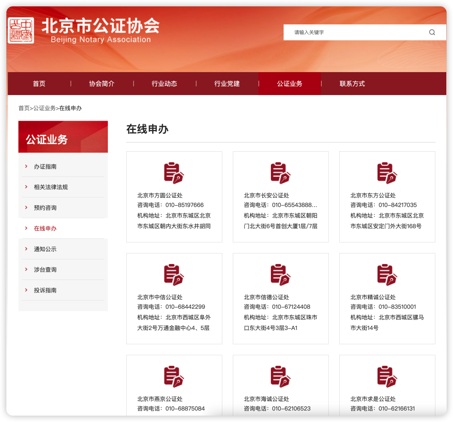This screenshot has width=453, height=422.
Task: Click the clipboard icon for 北京市求是公证处
Action: (x=387, y=377)
